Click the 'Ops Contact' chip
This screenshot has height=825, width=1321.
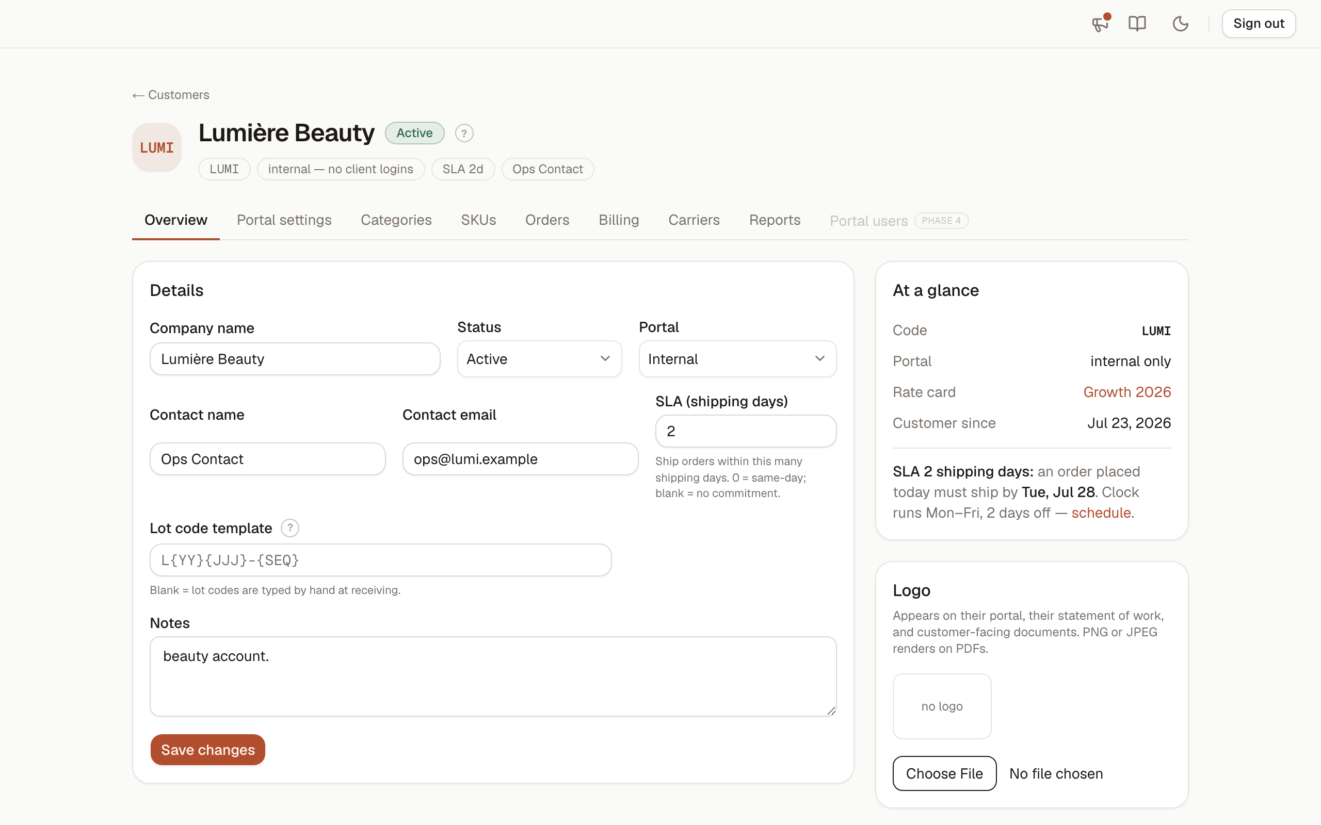pyautogui.click(x=547, y=169)
